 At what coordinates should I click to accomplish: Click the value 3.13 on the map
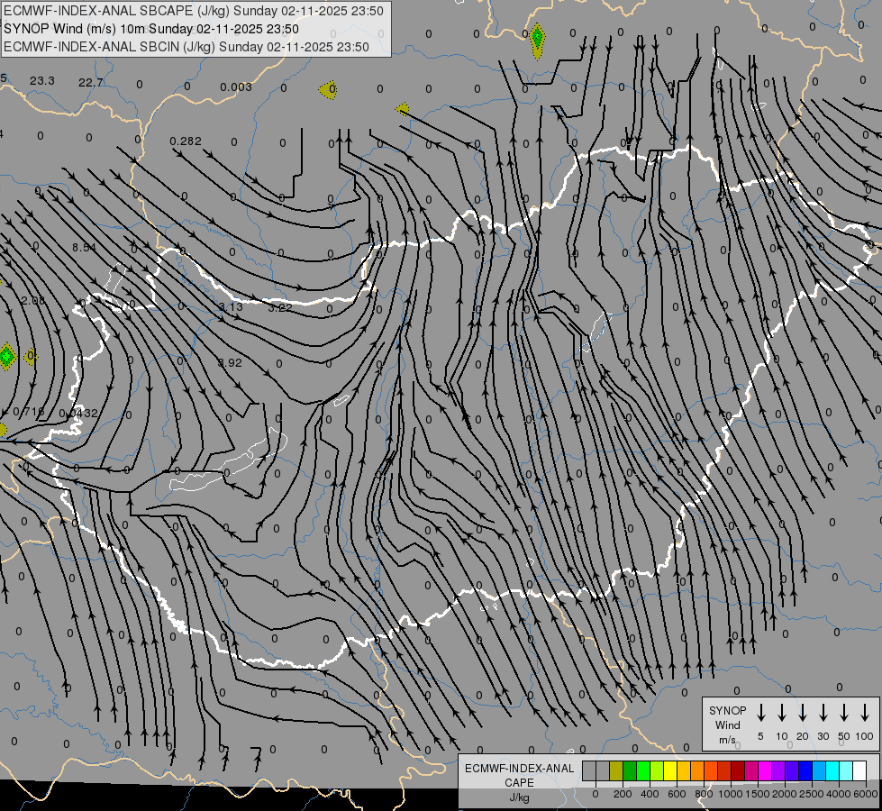(x=231, y=306)
